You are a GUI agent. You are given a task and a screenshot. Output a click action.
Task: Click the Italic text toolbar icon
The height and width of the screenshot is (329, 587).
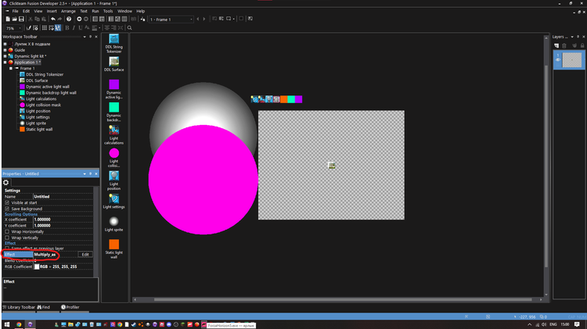74,28
